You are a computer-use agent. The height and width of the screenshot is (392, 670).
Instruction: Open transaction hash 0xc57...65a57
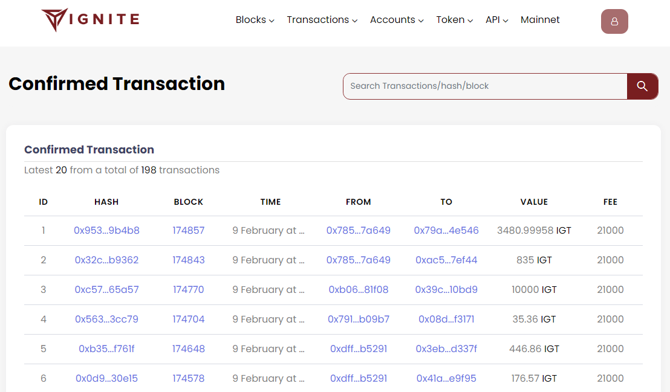[x=106, y=289]
